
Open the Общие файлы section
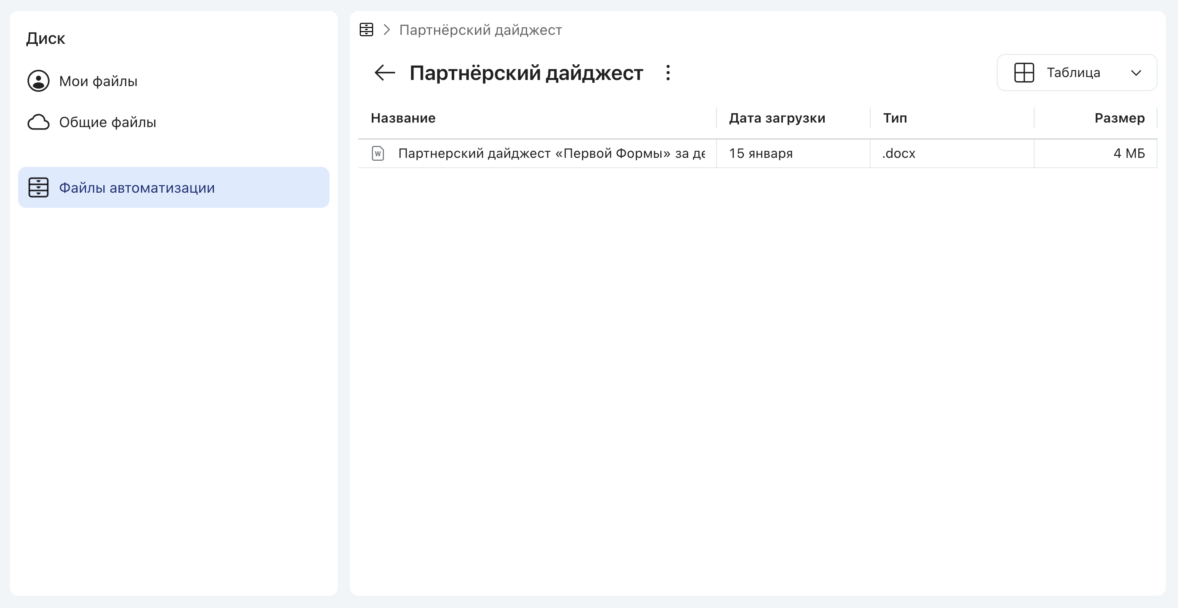coord(173,122)
